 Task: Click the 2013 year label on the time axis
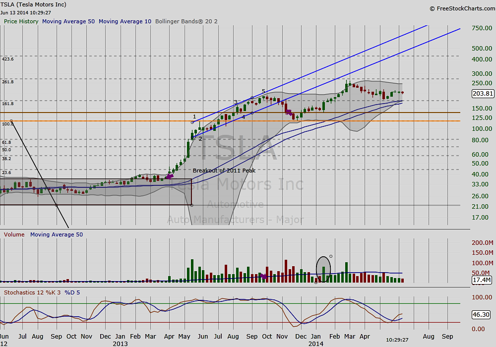(120, 344)
